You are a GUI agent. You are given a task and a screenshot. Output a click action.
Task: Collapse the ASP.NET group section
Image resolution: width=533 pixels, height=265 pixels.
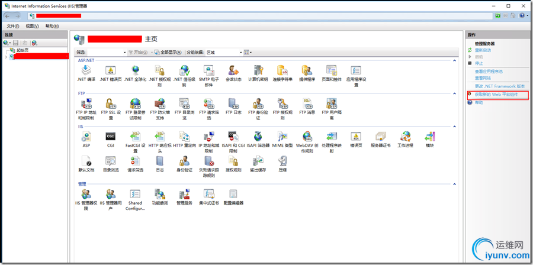[454, 60]
